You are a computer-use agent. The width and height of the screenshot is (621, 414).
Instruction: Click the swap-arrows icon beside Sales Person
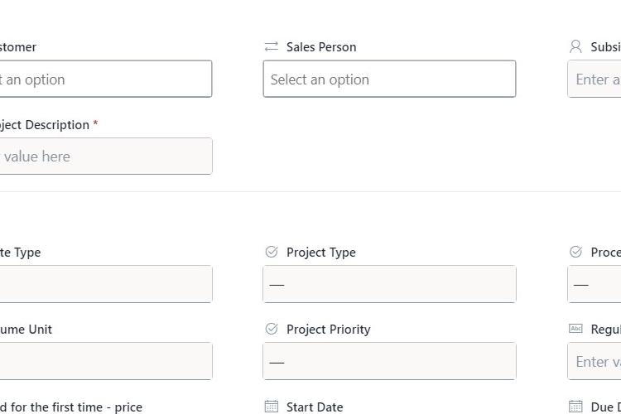click(x=272, y=46)
